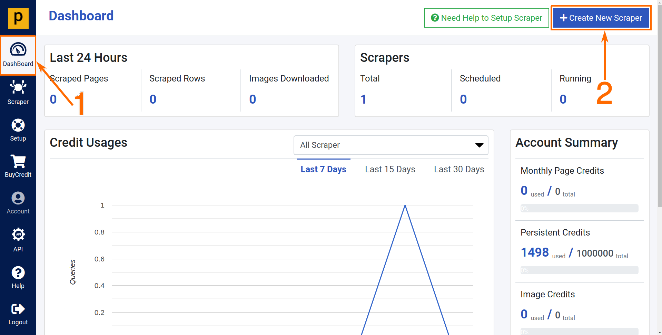The width and height of the screenshot is (662, 335).
Task: Open the Scraper spider icon
Action: click(18, 87)
